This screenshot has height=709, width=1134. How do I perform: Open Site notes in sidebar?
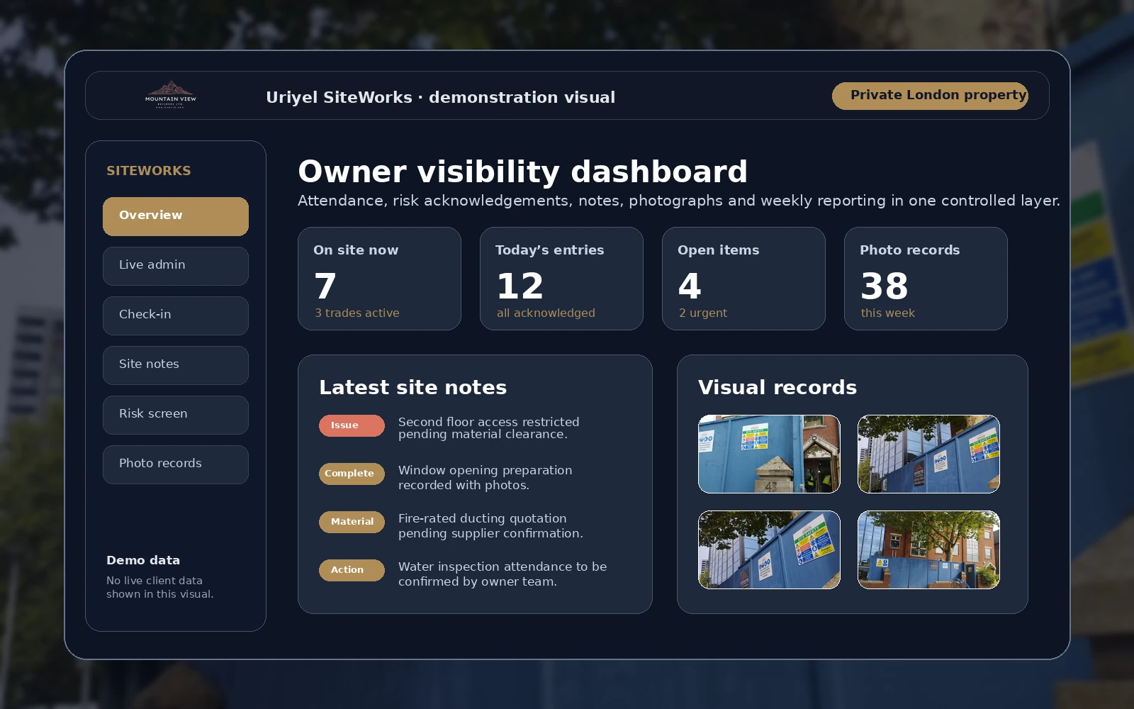(176, 365)
